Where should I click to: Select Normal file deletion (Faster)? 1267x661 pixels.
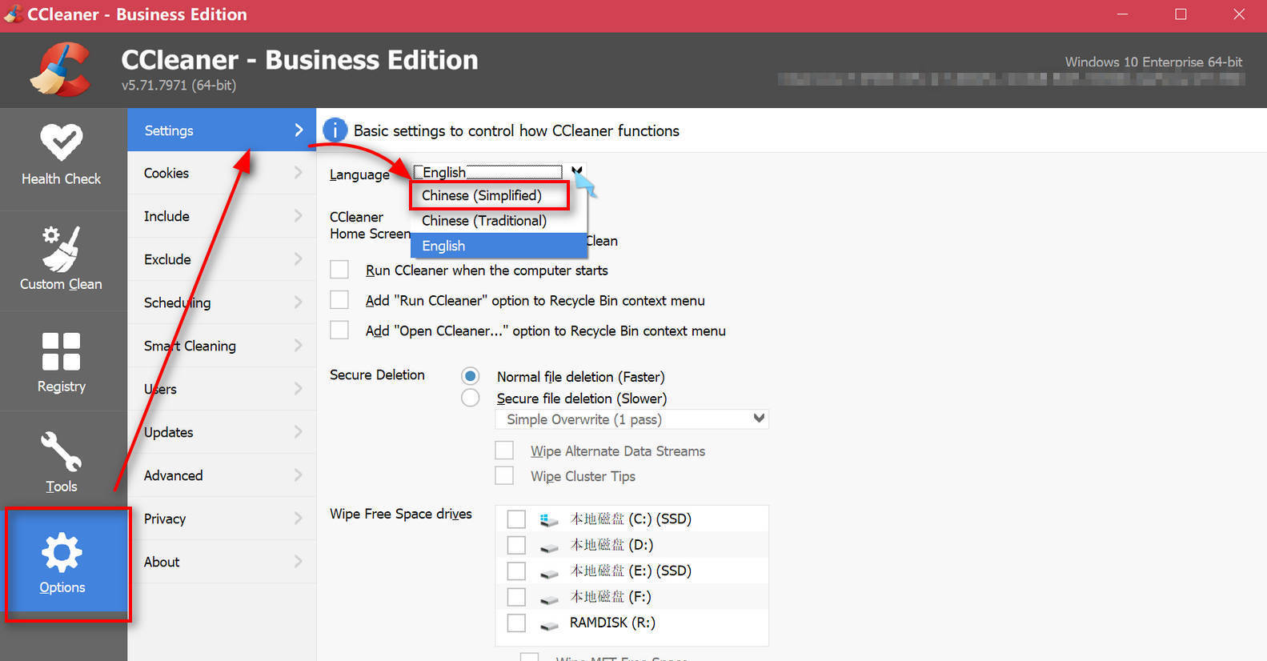click(471, 376)
